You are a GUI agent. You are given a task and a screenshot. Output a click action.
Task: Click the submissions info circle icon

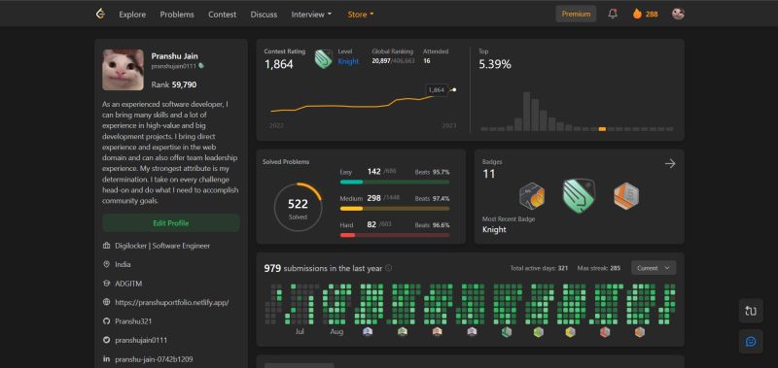(388, 268)
